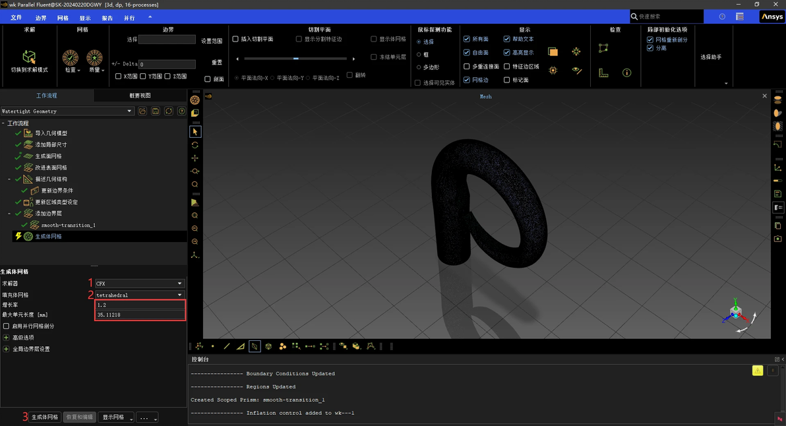The width and height of the screenshot is (786, 426).
Task: Select the rotate view tool
Action: pos(195,145)
